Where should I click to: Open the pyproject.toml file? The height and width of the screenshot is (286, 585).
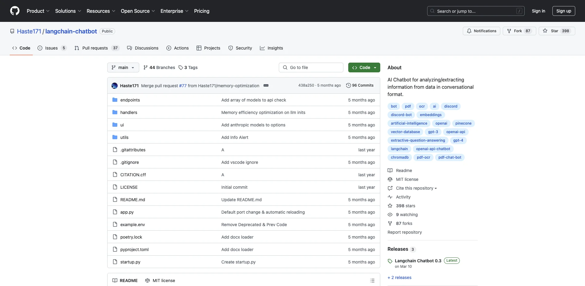tap(134, 250)
